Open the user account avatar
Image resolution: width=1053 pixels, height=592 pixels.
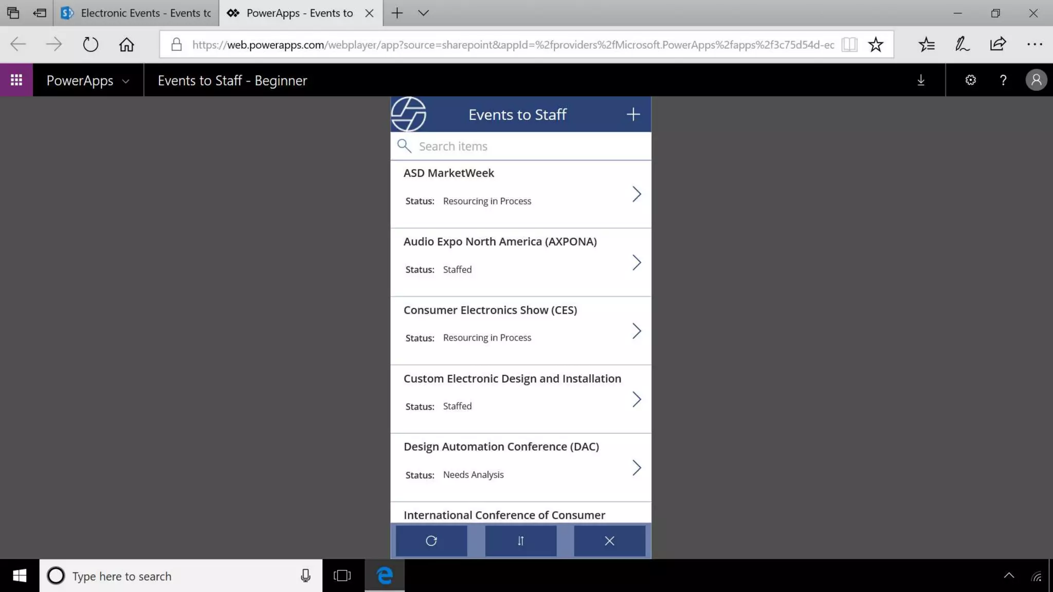[x=1036, y=80]
